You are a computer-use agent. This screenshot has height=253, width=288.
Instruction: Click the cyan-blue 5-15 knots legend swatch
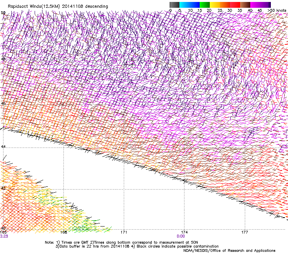[190, 5]
